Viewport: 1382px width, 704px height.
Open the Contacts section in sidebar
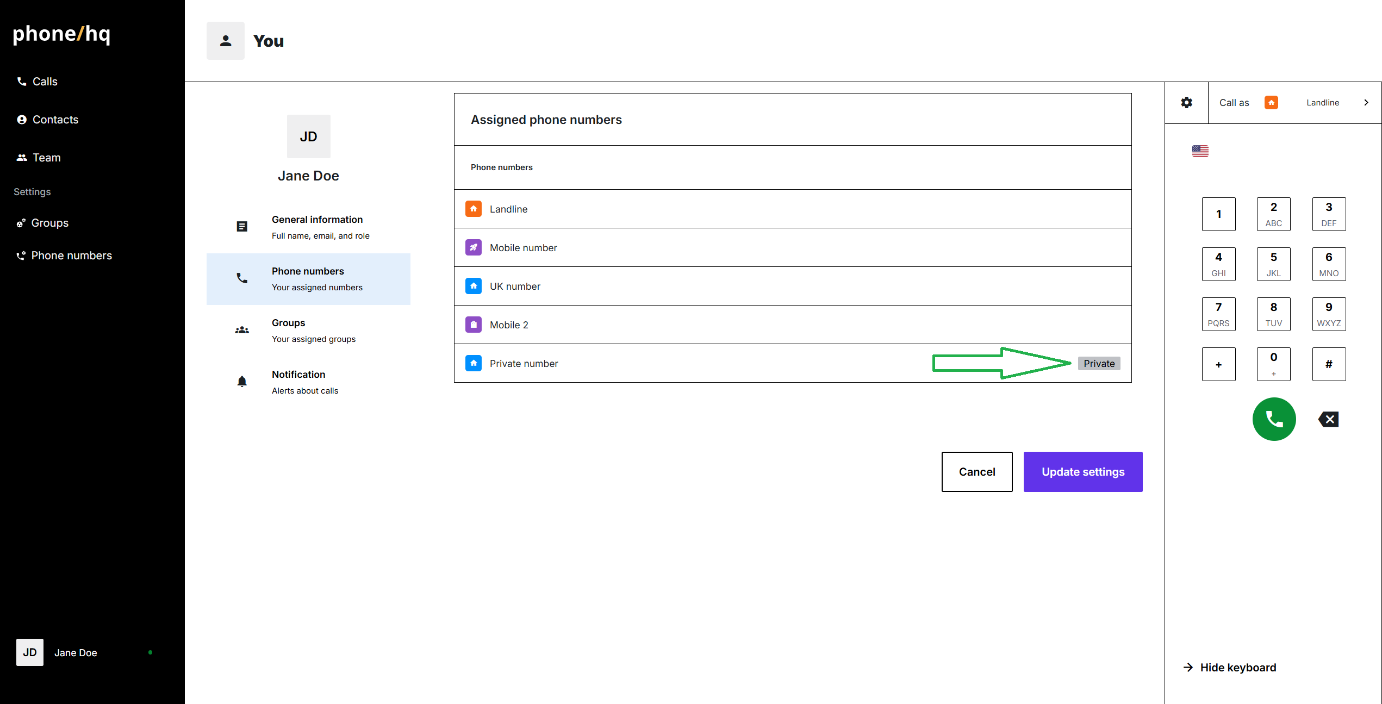55,120
